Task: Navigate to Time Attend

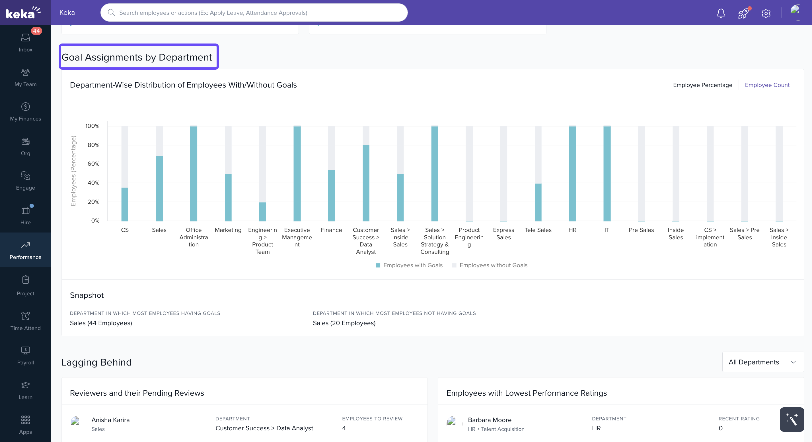Action: 25,321
